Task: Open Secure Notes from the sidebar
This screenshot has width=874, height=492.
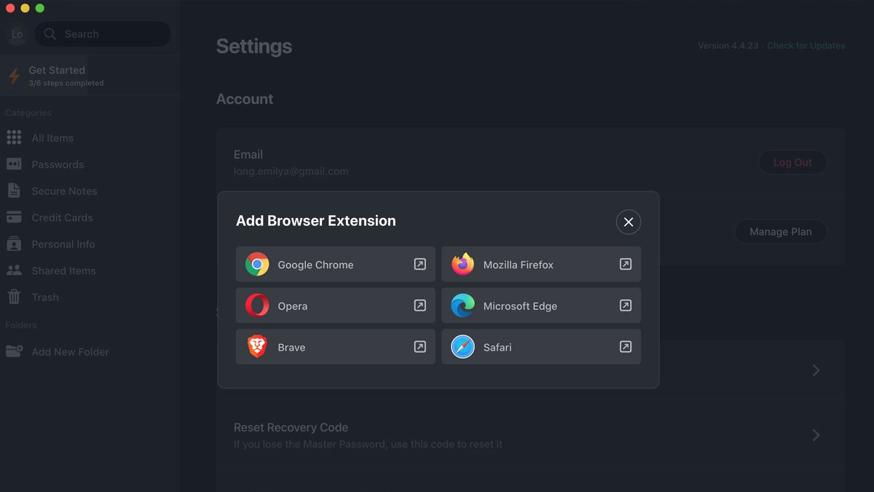Action: coord(64,190)
